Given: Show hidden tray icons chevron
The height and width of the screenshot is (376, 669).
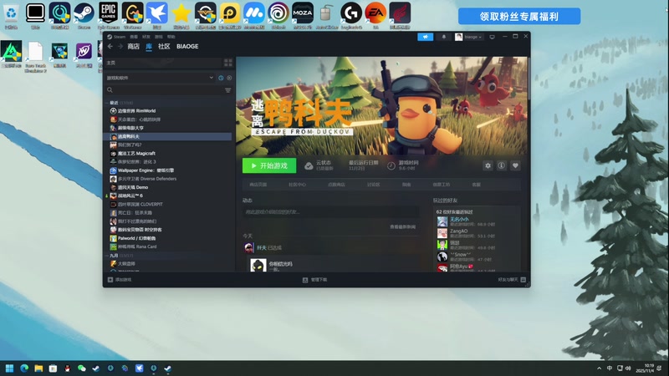Looking at the screenshot, I should tap(599, 368).
